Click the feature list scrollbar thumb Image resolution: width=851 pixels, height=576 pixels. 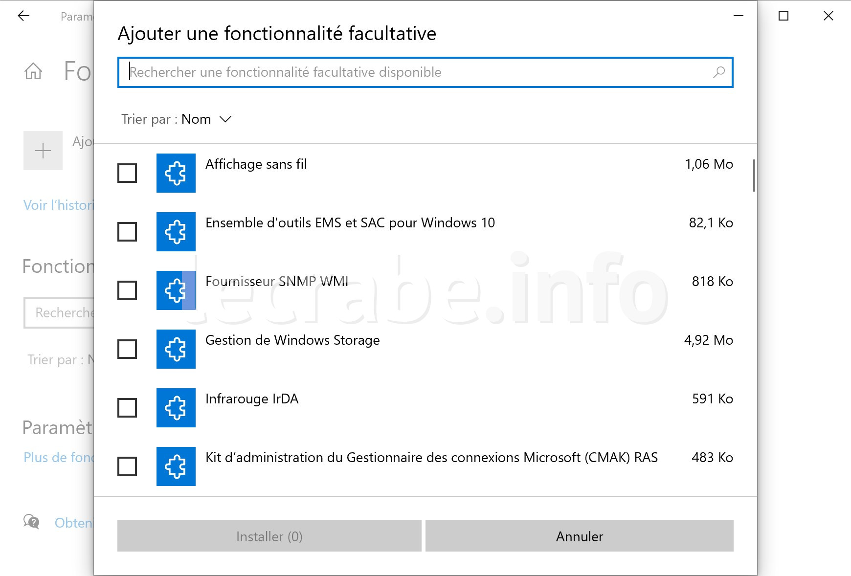click(x=754, y=176)
